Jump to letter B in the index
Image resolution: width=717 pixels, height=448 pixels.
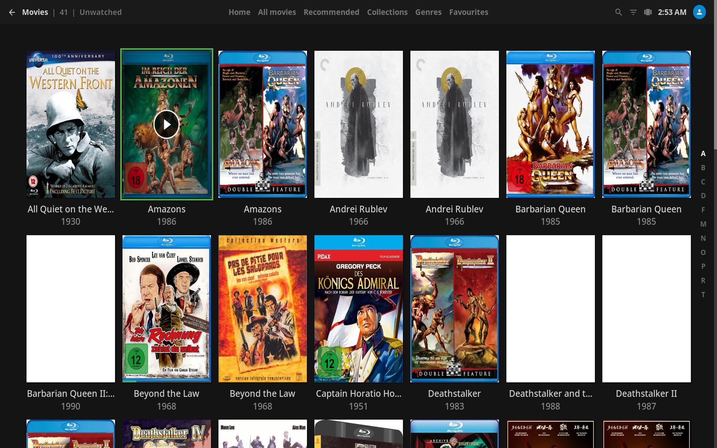(x=703, y=168)
